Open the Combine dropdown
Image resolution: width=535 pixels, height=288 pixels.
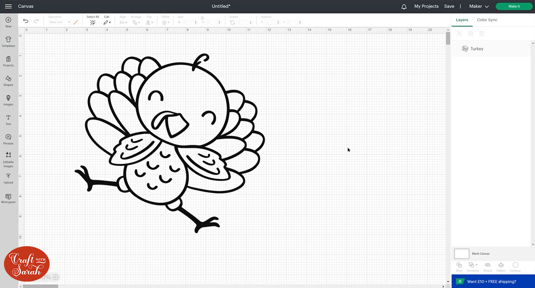click(x=473, y=267)
